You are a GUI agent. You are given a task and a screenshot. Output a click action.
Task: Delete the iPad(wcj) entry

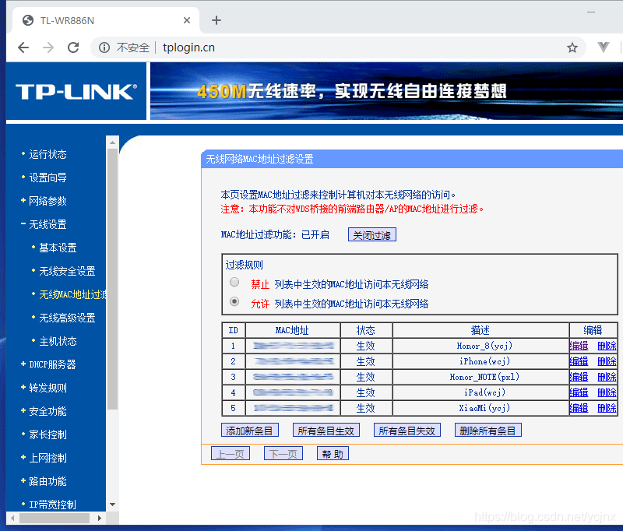607,392
